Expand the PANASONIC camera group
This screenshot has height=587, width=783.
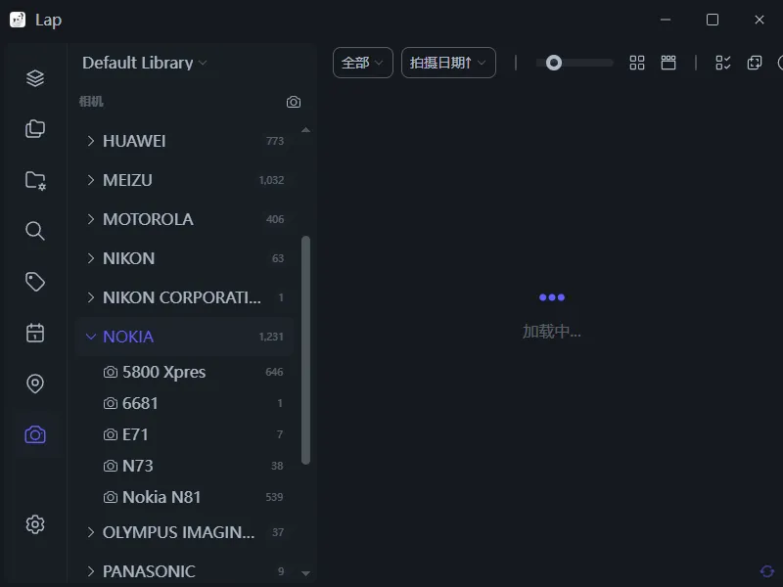[90, 571]
